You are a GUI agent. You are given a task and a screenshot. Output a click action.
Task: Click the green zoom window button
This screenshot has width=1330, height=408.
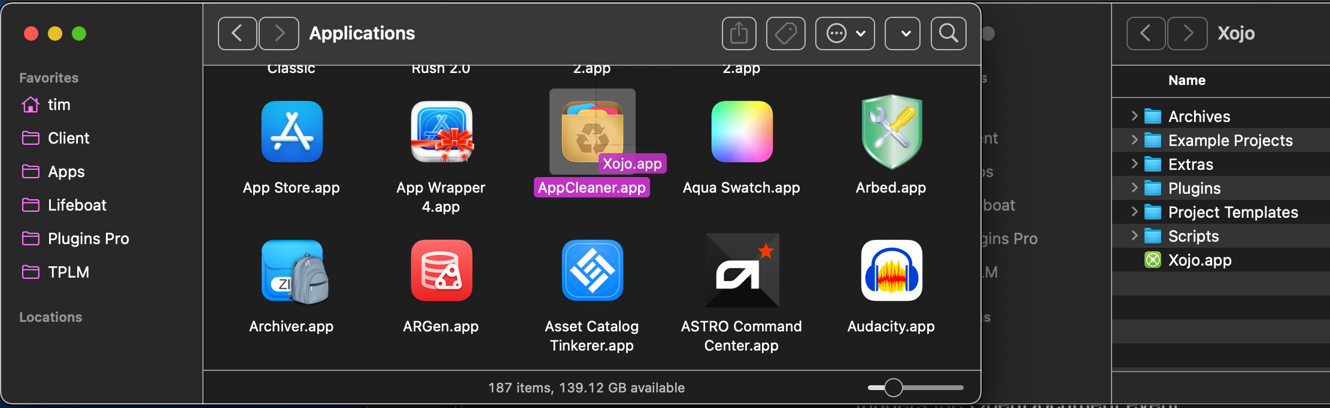coord(79,34)
